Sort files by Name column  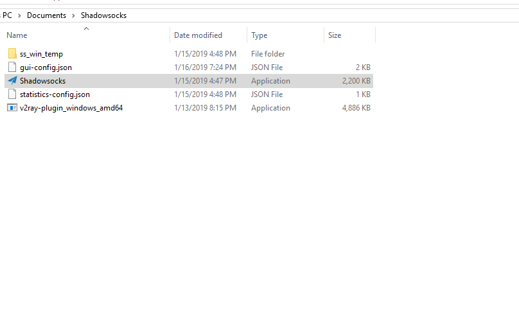pyautogui.click(x=17, y=35)
